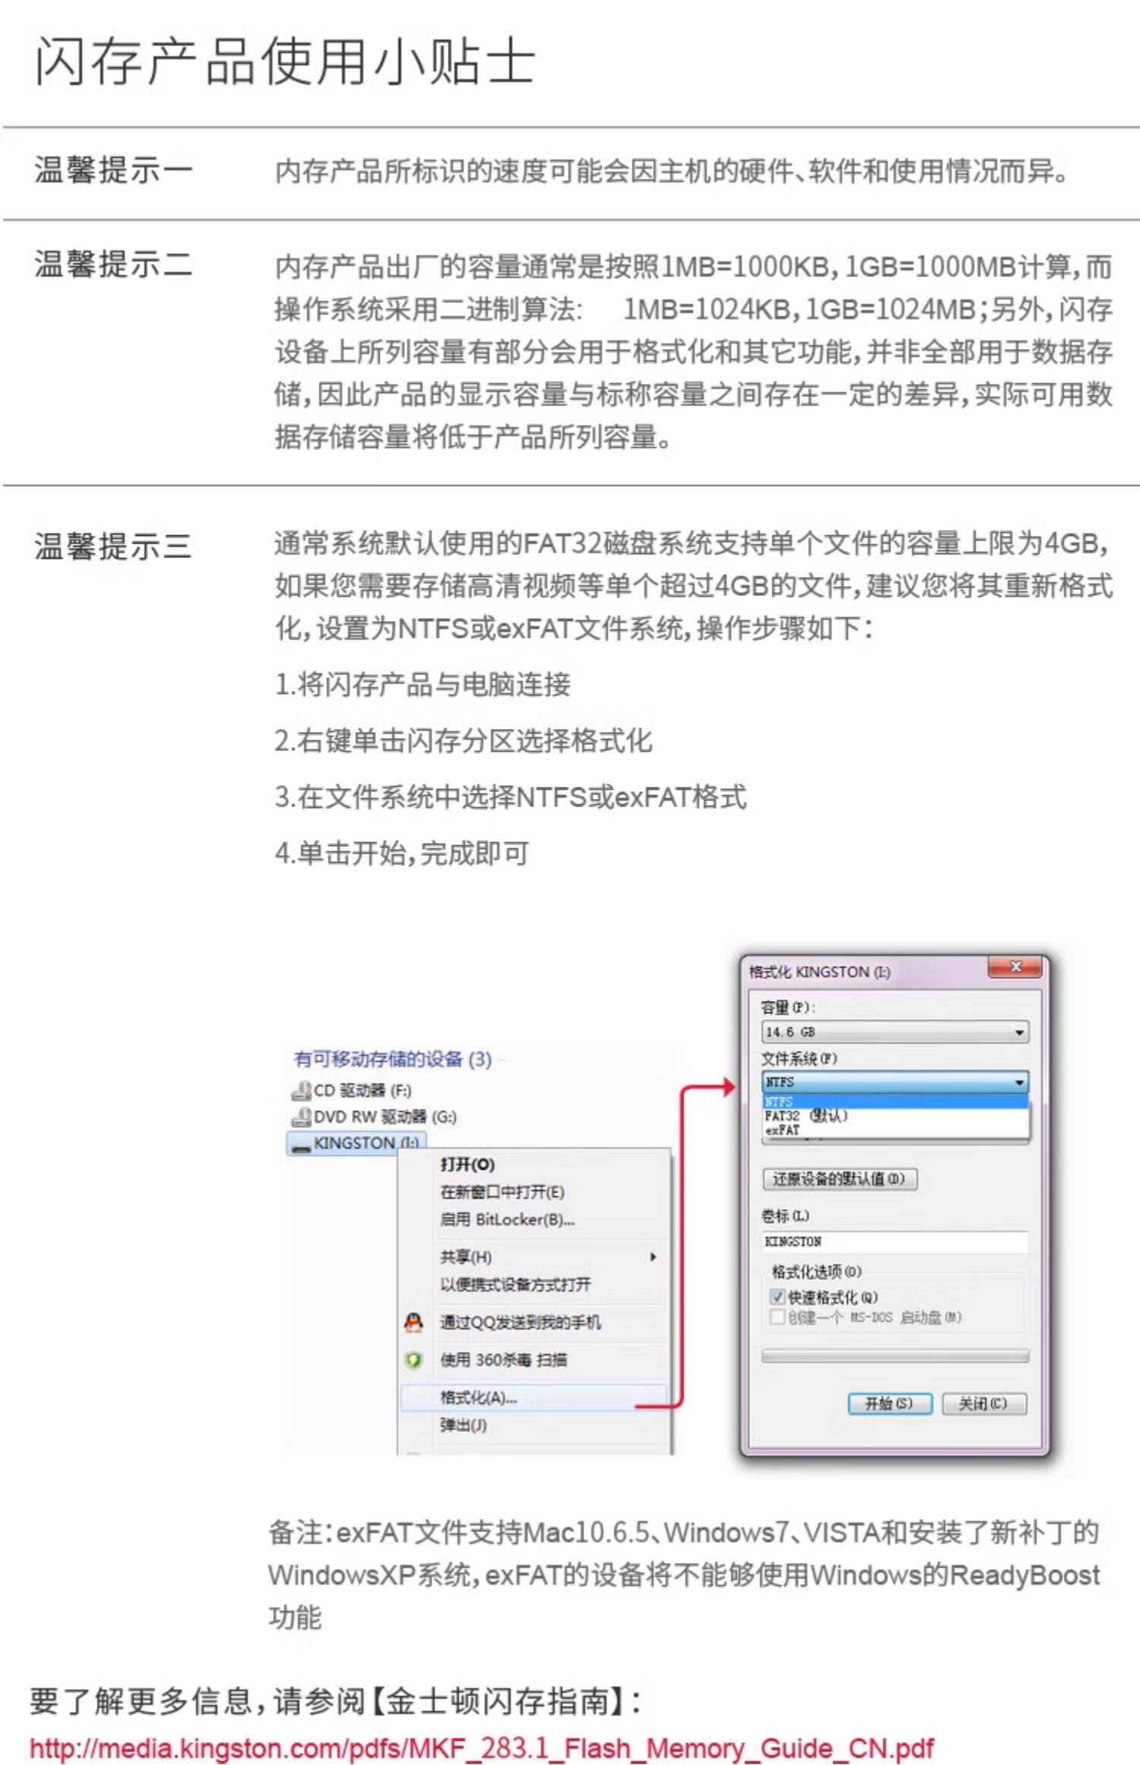Select the KINGSTON (I:) drive icon
Viewport: 1140px width, 1765px height.
302,1144
